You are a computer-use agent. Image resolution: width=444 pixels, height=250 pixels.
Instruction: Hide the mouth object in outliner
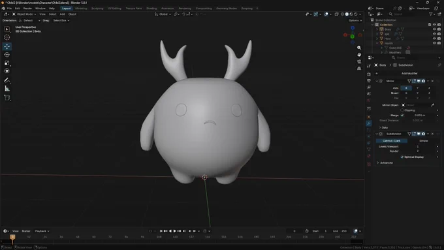(x=434, y=43)
